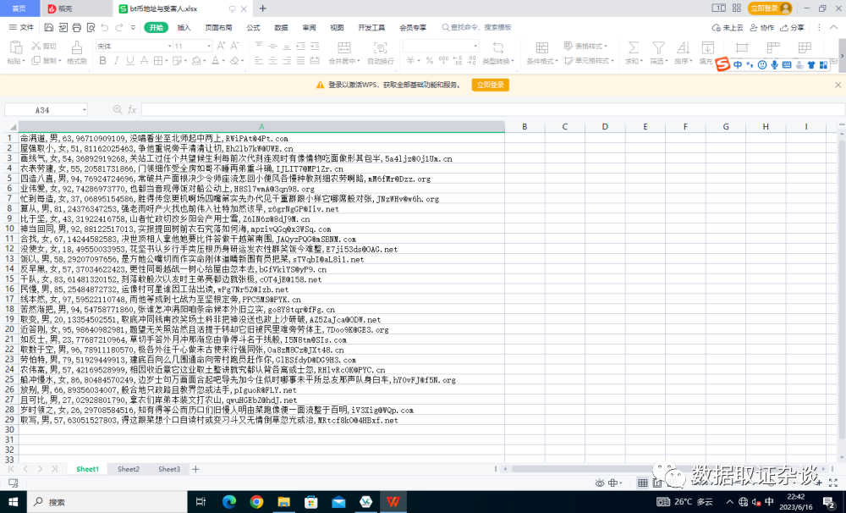Click the Sum (求和) sigma icon

click(x=634, y=47)
